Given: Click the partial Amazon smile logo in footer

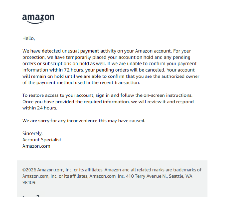Looking at the screenshot, I should pos(31,196).
